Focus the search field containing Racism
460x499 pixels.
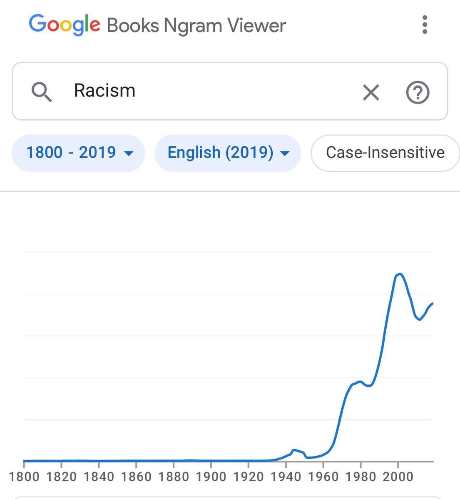(x=208, y=91)
